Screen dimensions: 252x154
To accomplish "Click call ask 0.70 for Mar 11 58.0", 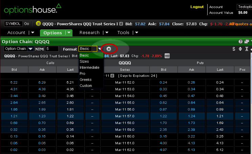I will (x=42, y=123).
